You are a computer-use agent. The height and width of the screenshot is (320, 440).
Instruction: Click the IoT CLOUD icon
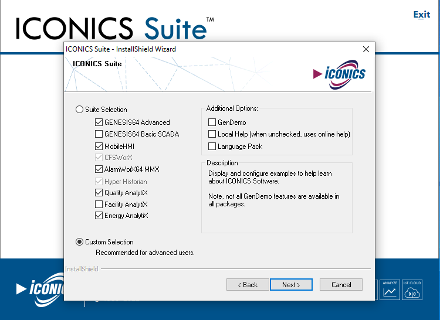pyautogui.click(x=412, y=290)
